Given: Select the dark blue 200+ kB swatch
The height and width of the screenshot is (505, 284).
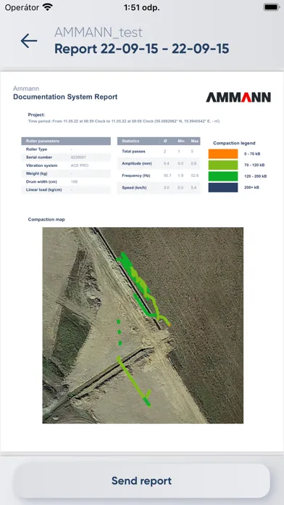Looking at the screenshot, I should [x=223, y=187].
